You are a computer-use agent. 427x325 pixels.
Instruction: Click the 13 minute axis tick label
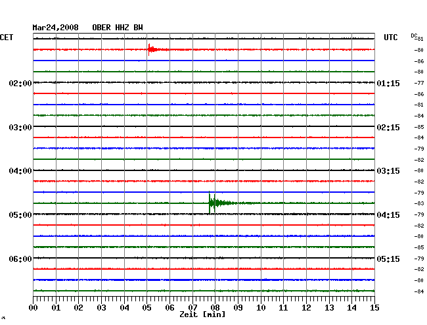pyautogui.click(x=329, y=307)
